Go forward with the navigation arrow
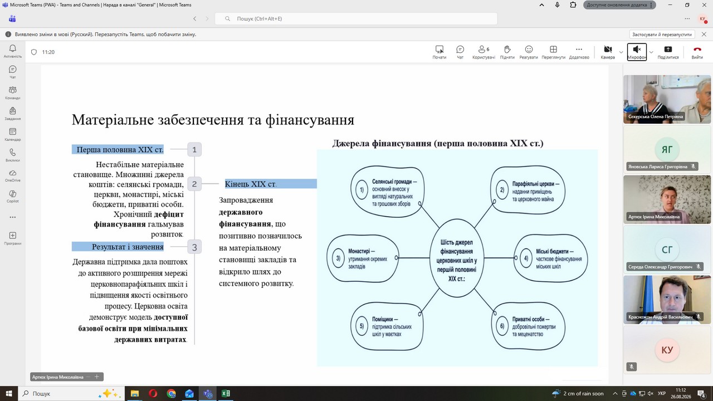The image size is (713, 401). coord(207,18)
